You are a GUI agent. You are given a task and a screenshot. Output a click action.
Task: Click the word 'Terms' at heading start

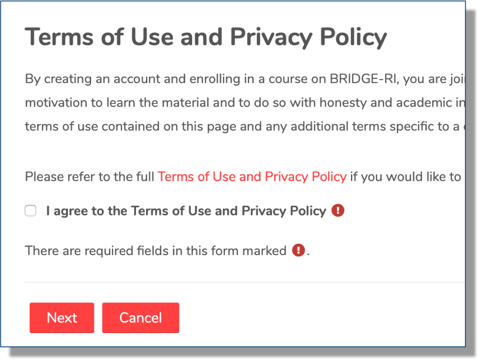[x=59, y=37]
